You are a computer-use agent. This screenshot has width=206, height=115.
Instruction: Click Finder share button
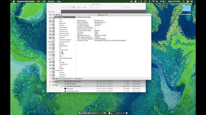pos(91,8)
